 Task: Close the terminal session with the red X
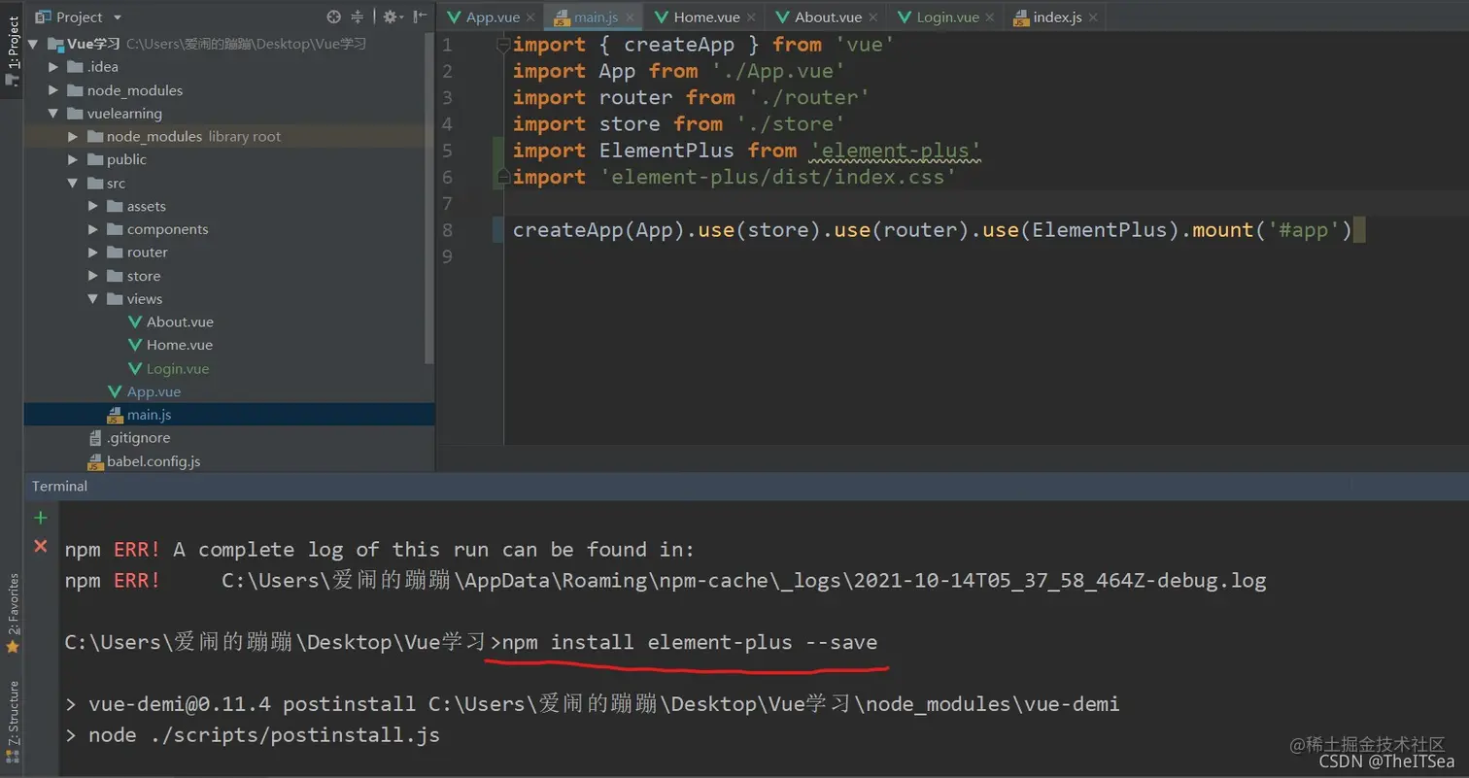click(x=41, y=546)
